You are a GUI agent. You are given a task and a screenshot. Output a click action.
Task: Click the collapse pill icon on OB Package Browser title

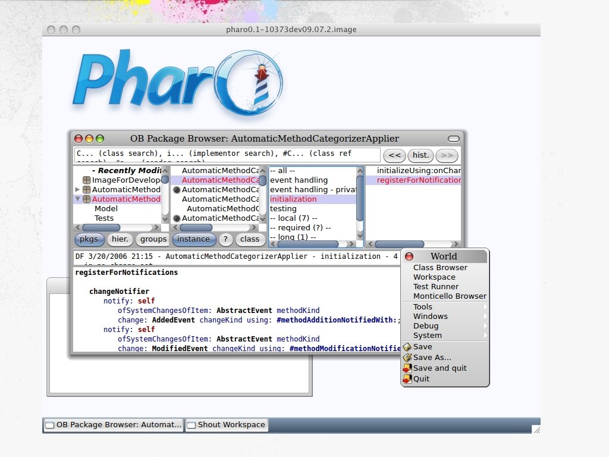coord(454,139)
